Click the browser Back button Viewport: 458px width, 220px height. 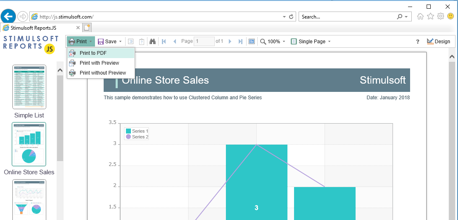(8, 16)
